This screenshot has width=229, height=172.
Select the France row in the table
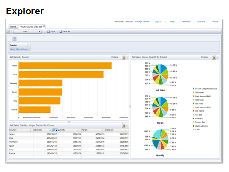[x=69, y=153]
